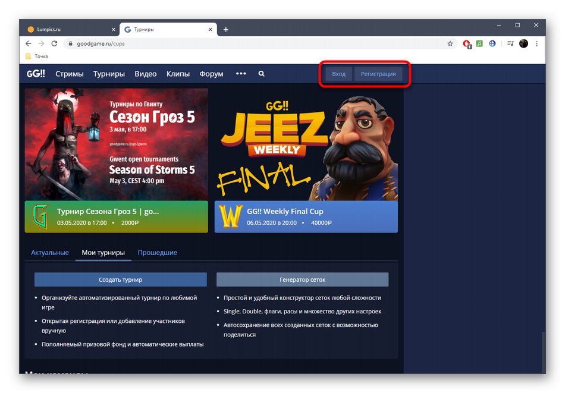Screen dimensions: 565x393
Task: Open the Сезон Гроз 5 Gwent banner
Action: click(x=117, y=144)
